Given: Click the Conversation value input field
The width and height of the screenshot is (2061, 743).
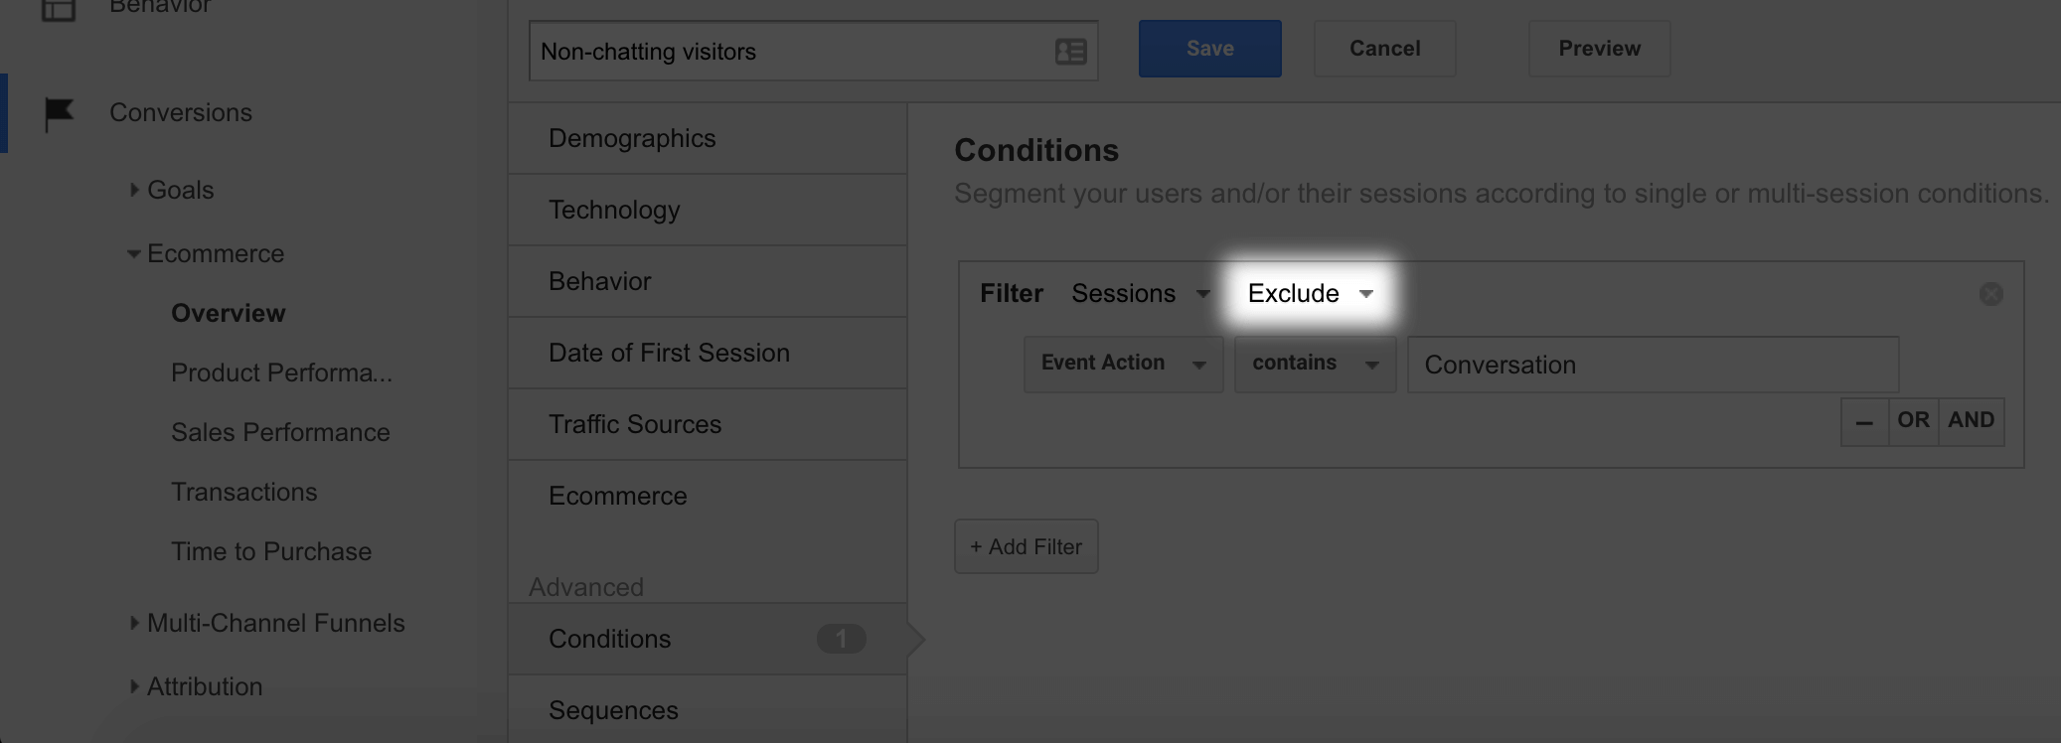Looking at the screenshot, I should (1652, 365).
